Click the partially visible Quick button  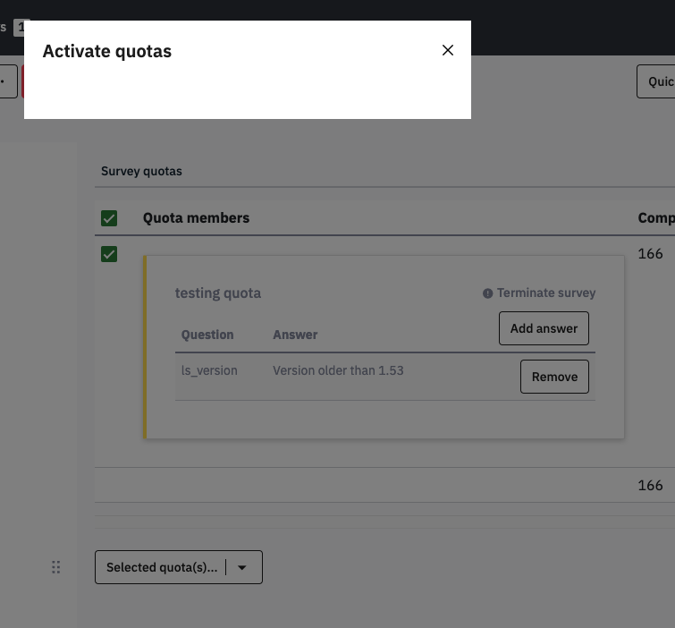tap(657, 81)
